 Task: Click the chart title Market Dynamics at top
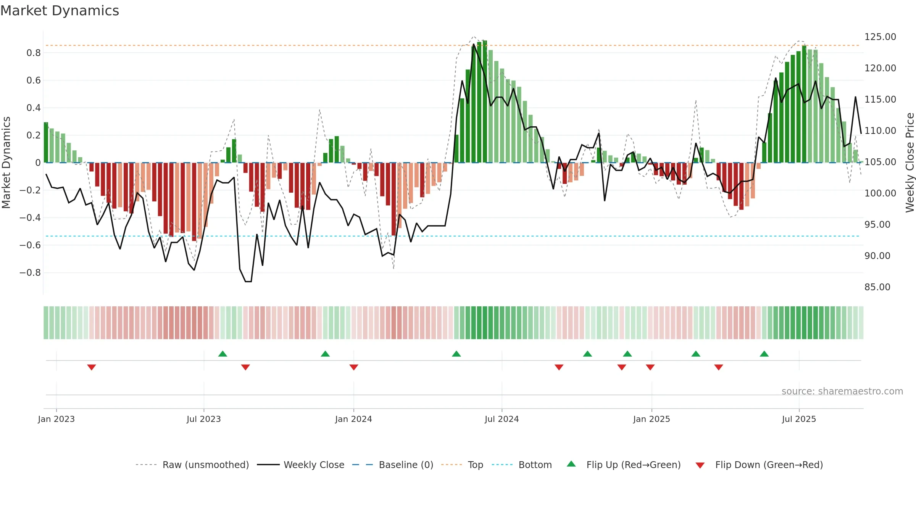(60, 11)
